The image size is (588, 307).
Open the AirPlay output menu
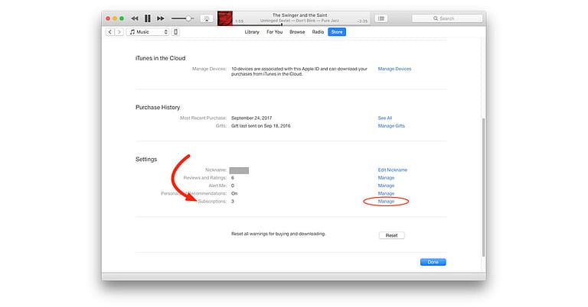(x=206, y=18)
